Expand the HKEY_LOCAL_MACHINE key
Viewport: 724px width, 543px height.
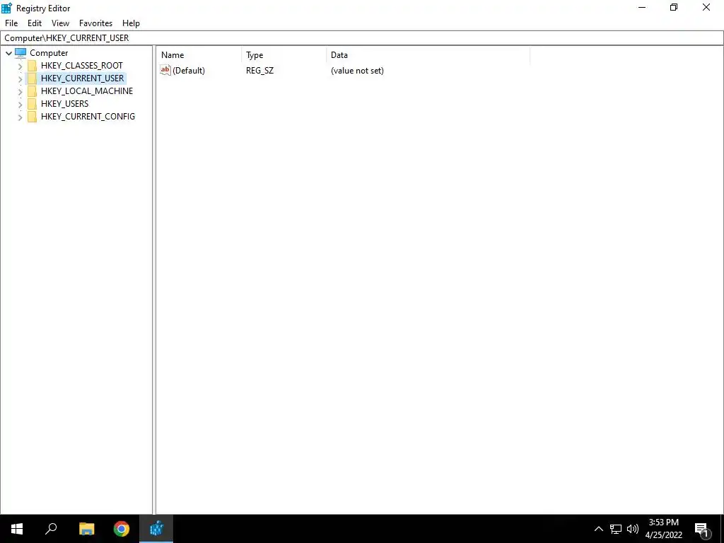[20, 91]
